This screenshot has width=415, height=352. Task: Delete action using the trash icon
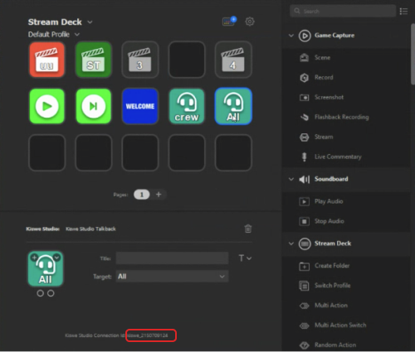click(248, 229)
